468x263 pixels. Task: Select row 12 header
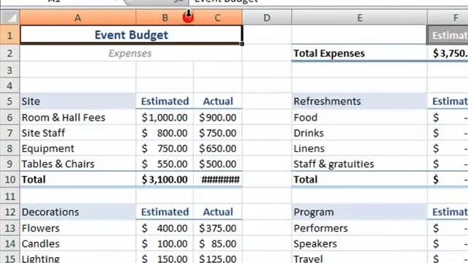(10, 212)
